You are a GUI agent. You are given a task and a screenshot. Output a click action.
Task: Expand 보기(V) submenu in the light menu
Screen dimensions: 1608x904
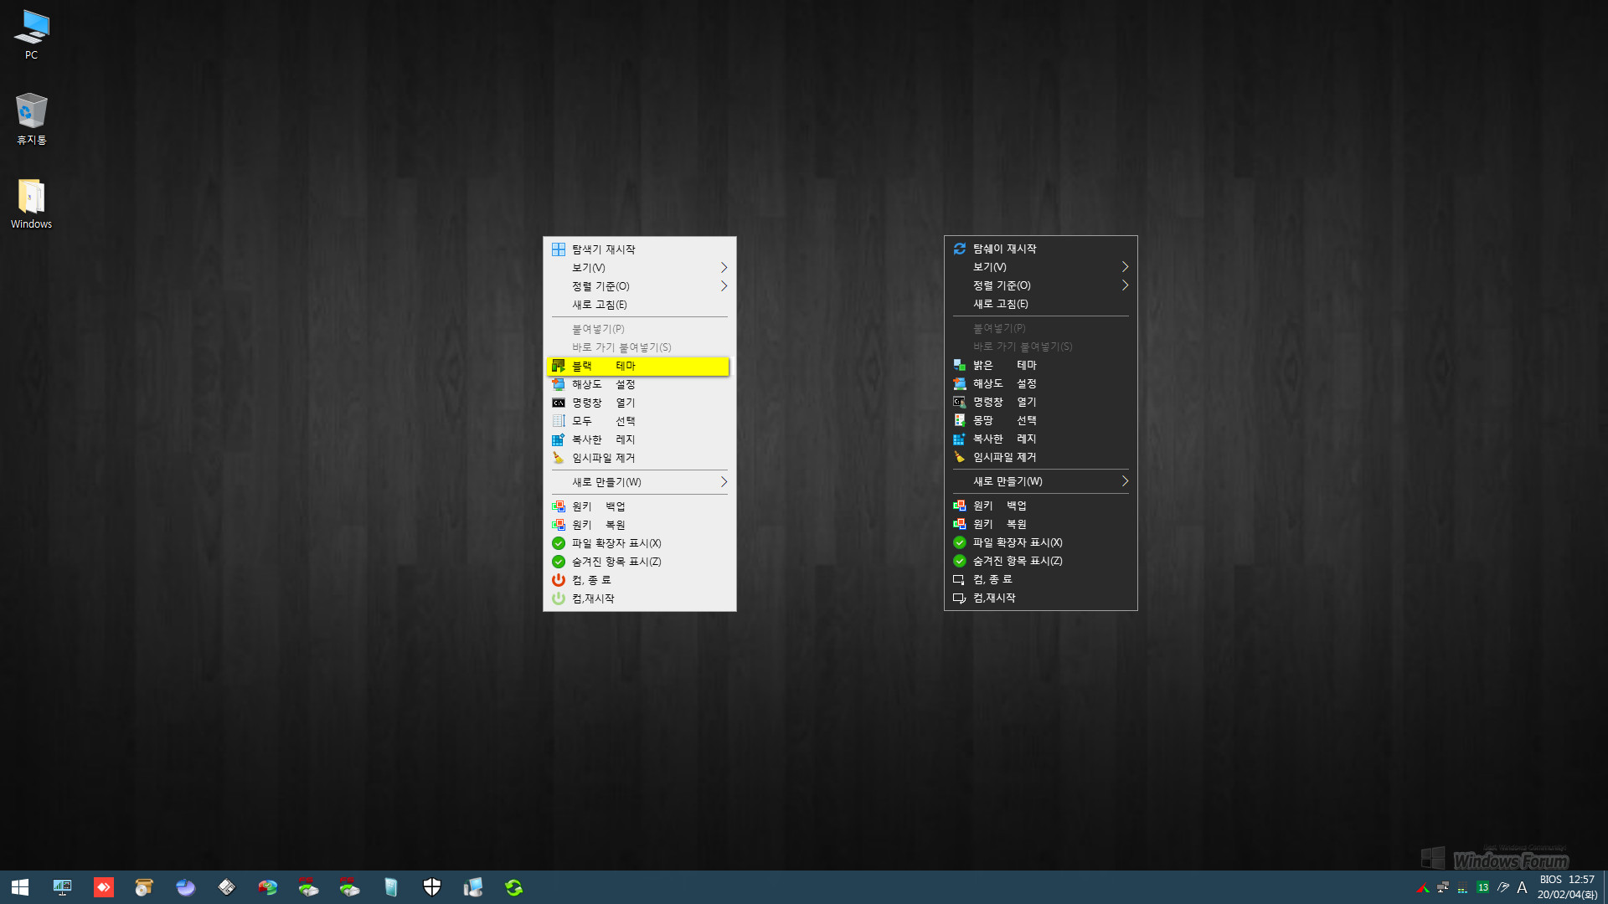click(639, 268)
